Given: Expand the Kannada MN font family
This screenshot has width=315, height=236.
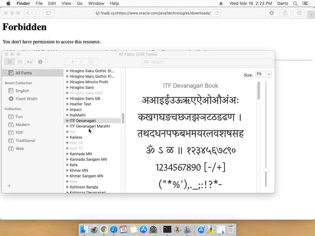Looking at the screenshot, I should 67,154.
